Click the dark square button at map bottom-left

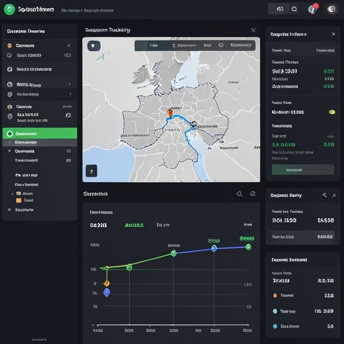coord(91,171)
